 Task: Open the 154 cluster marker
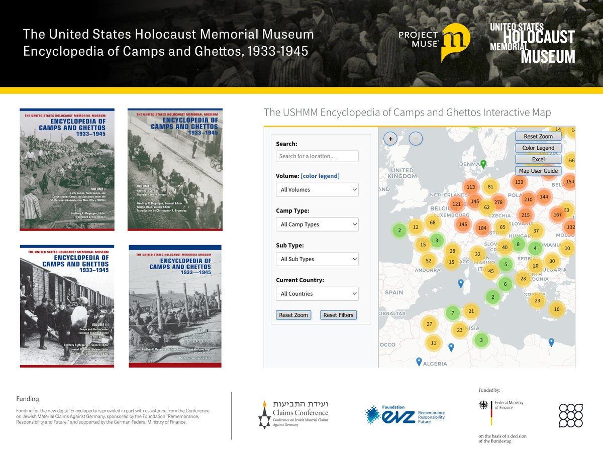coord(569,182)
